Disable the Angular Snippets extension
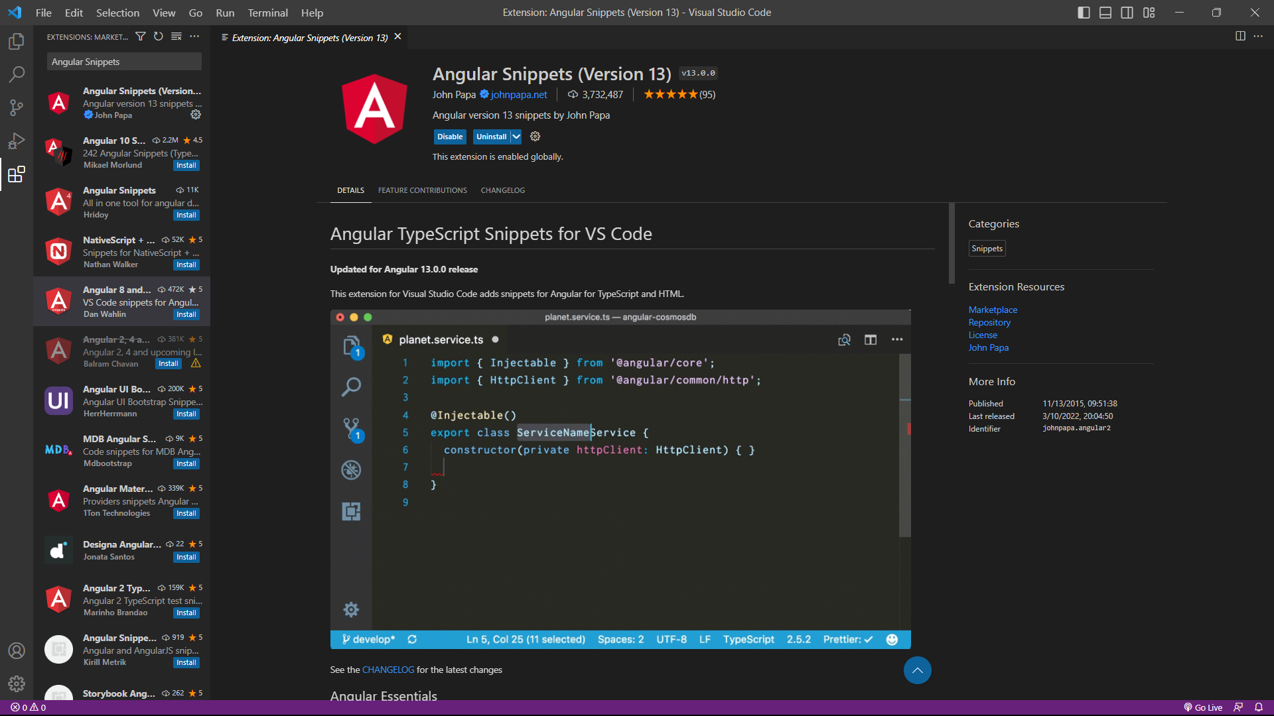The width and height of the screenshot is (1274, 716). (x=450, y=137)
